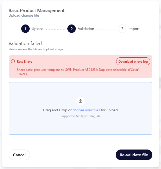Select the Upload step label
This screenshot has height=169, width=161.
coord(37,29)
